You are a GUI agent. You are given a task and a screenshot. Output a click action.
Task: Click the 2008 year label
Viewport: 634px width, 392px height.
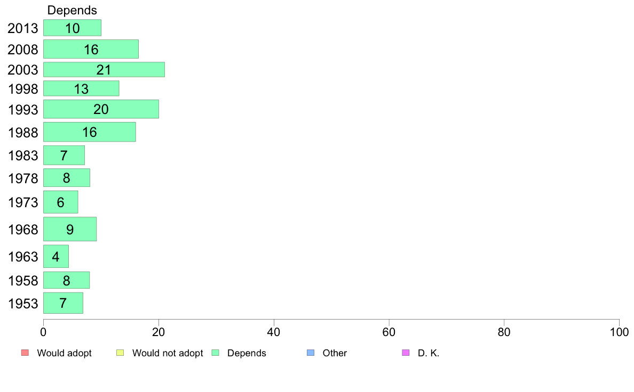23,50
